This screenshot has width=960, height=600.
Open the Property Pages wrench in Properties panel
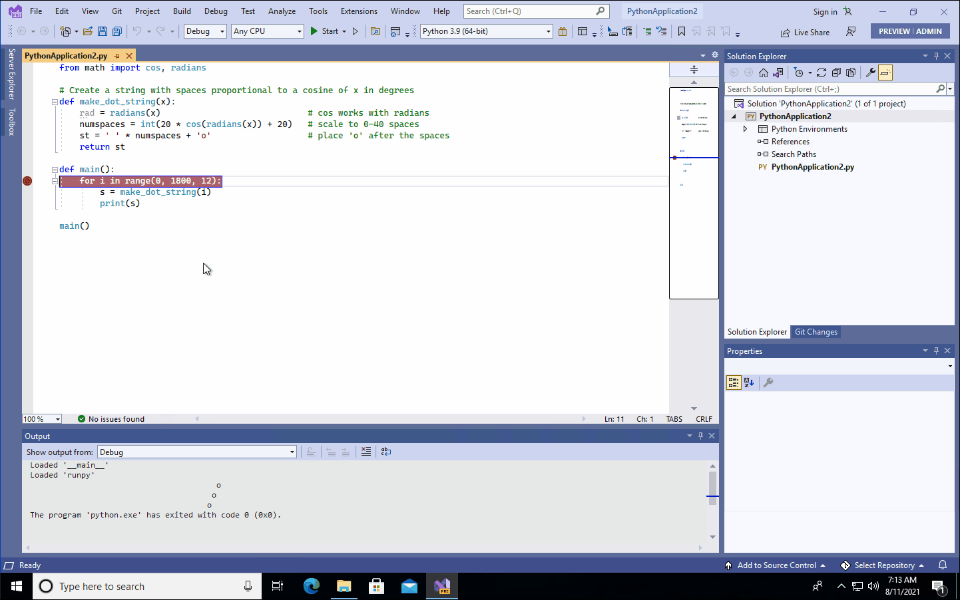point(768,382)
